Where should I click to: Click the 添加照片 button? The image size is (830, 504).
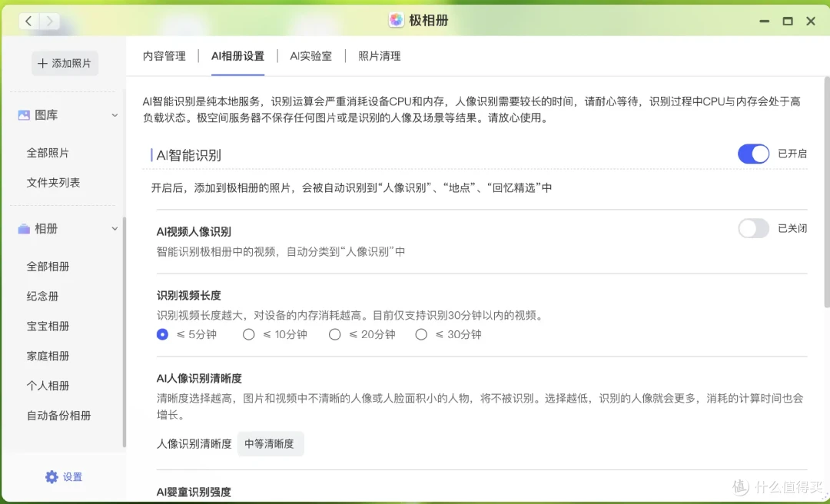tap(65, 64)
